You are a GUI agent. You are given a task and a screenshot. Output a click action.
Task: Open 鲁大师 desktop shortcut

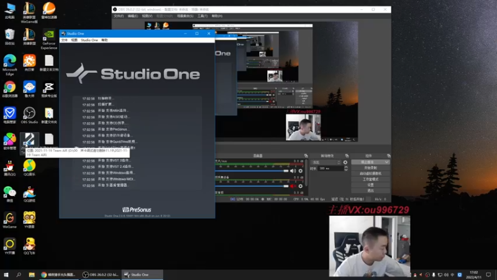[29, 89]
